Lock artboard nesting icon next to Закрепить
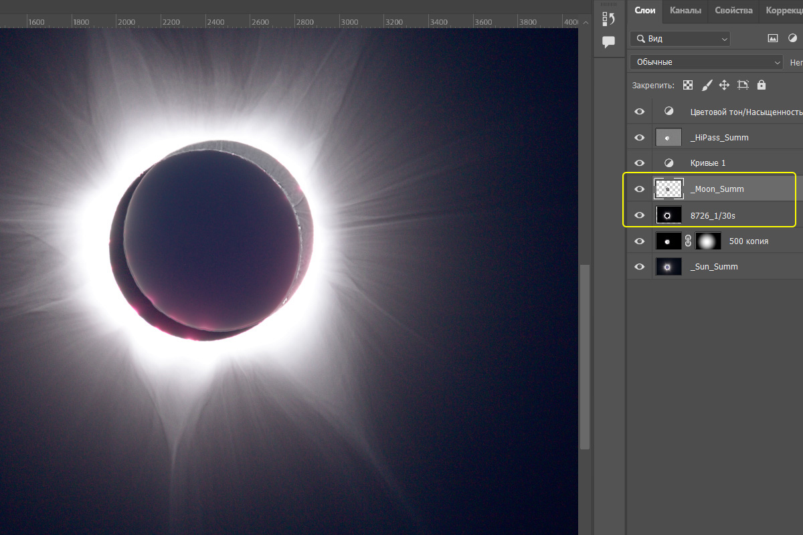 (x=743, y=85)
